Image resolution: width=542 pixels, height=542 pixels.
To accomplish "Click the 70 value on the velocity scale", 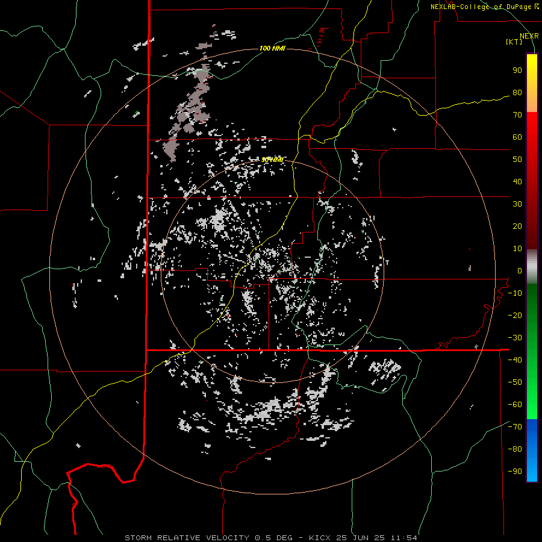I will (517, 115).
